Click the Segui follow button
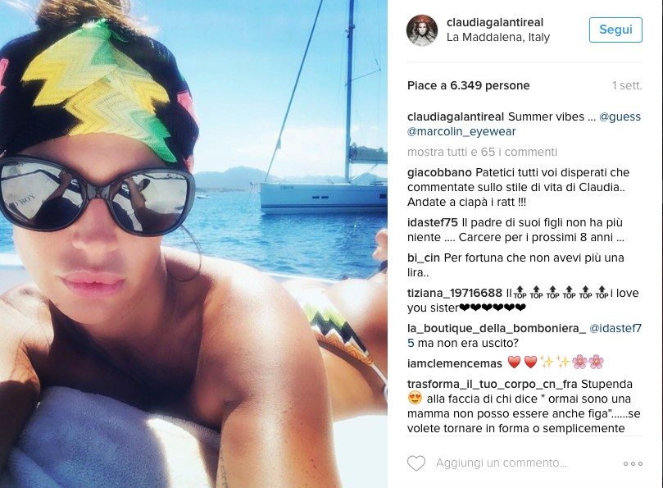663x488 pixels. (615, 30)
